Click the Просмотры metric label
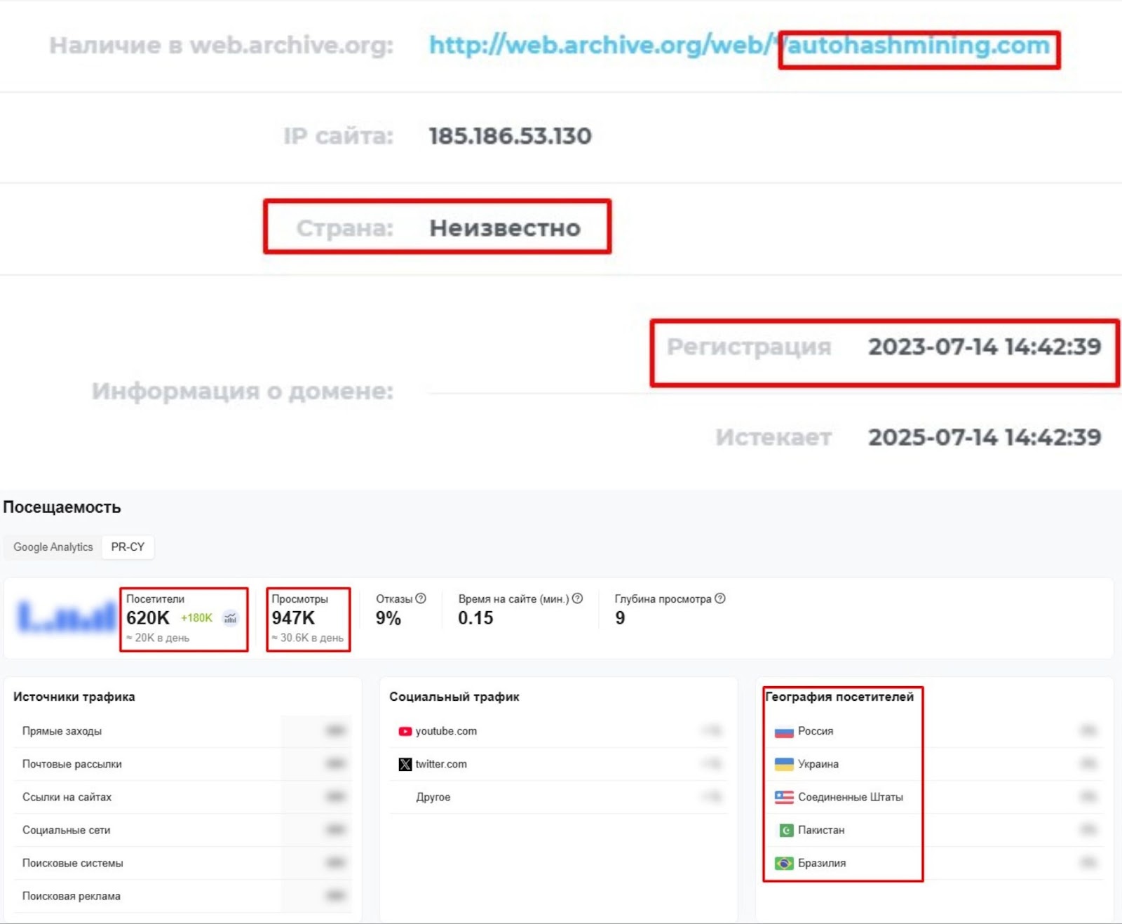Image resolution: width=1122 pixels, height=924 pixels. tap(300, 599)
